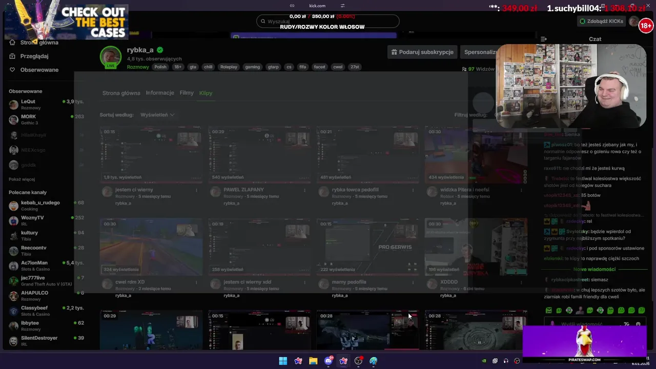The width and height of the screenshot is (656, 369).
Task: Open the Wyświetleń sort dropdown
Action: [157, 115]
